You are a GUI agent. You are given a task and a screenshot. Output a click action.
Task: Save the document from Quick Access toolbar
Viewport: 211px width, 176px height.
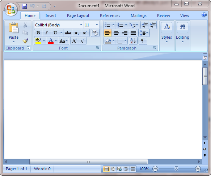[x=25, y=6]
